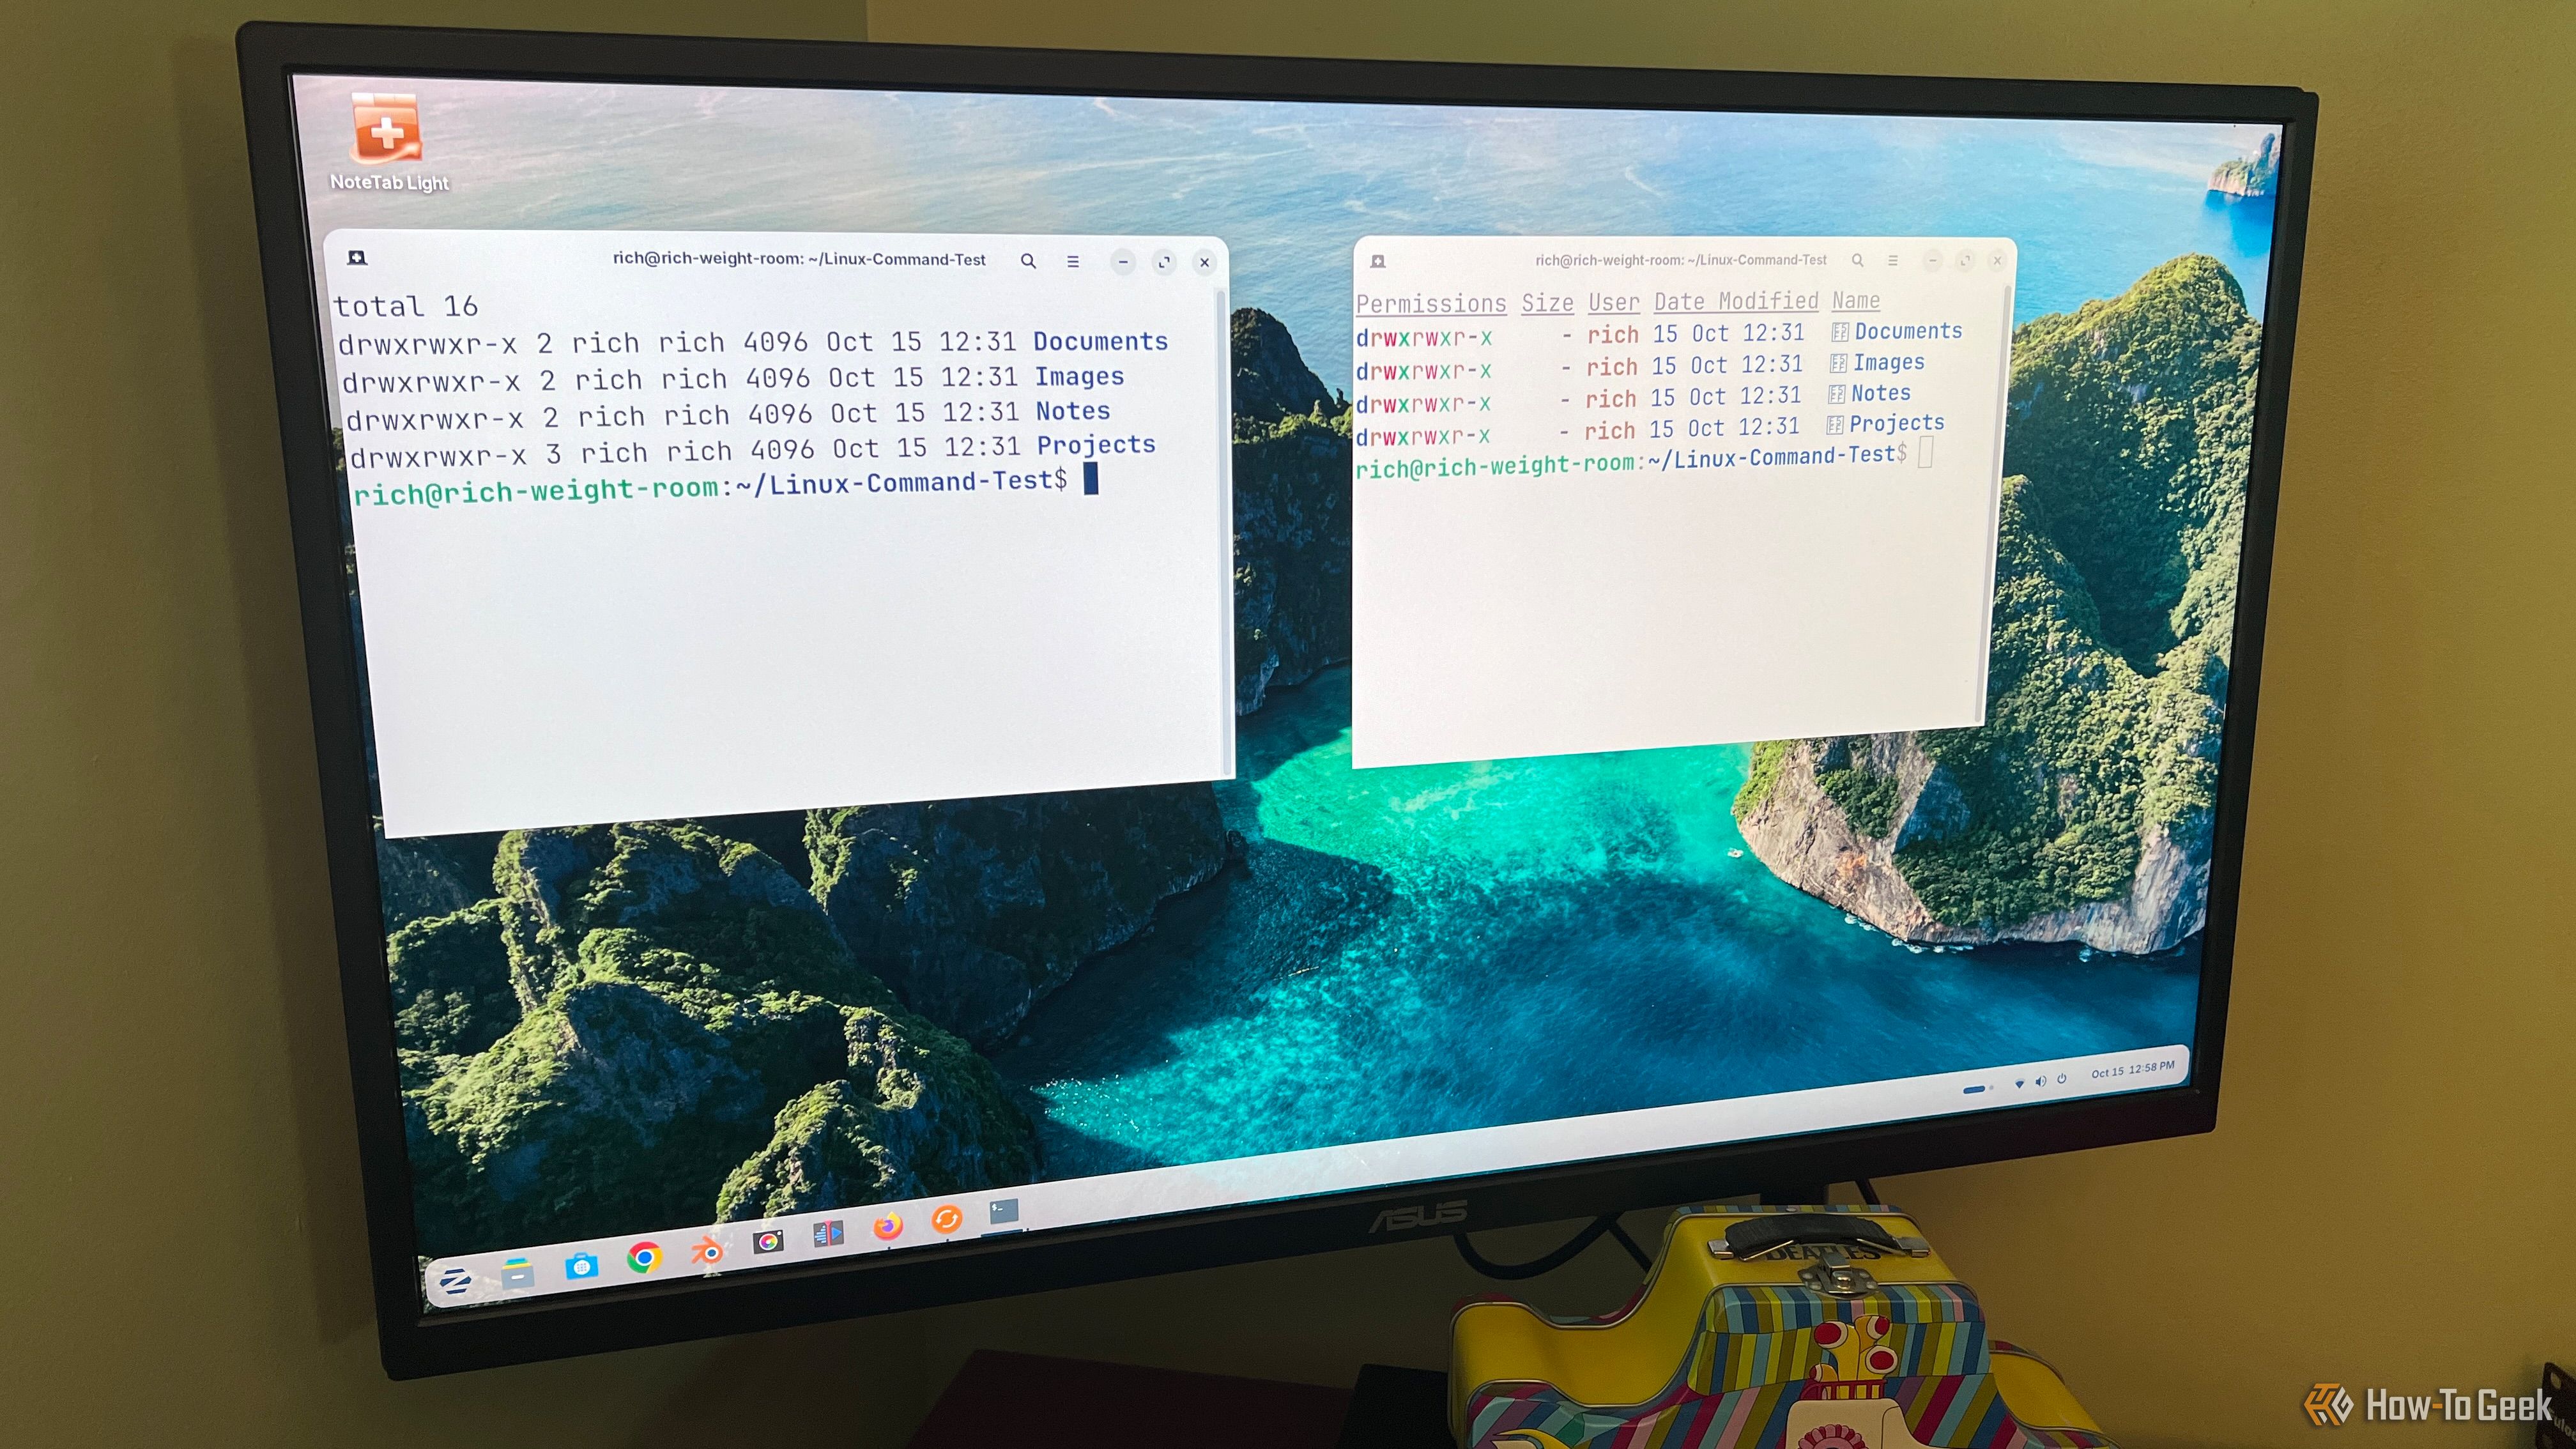Open a new tab in the left terminal
2576x1449 pixels.
[357, 258]
